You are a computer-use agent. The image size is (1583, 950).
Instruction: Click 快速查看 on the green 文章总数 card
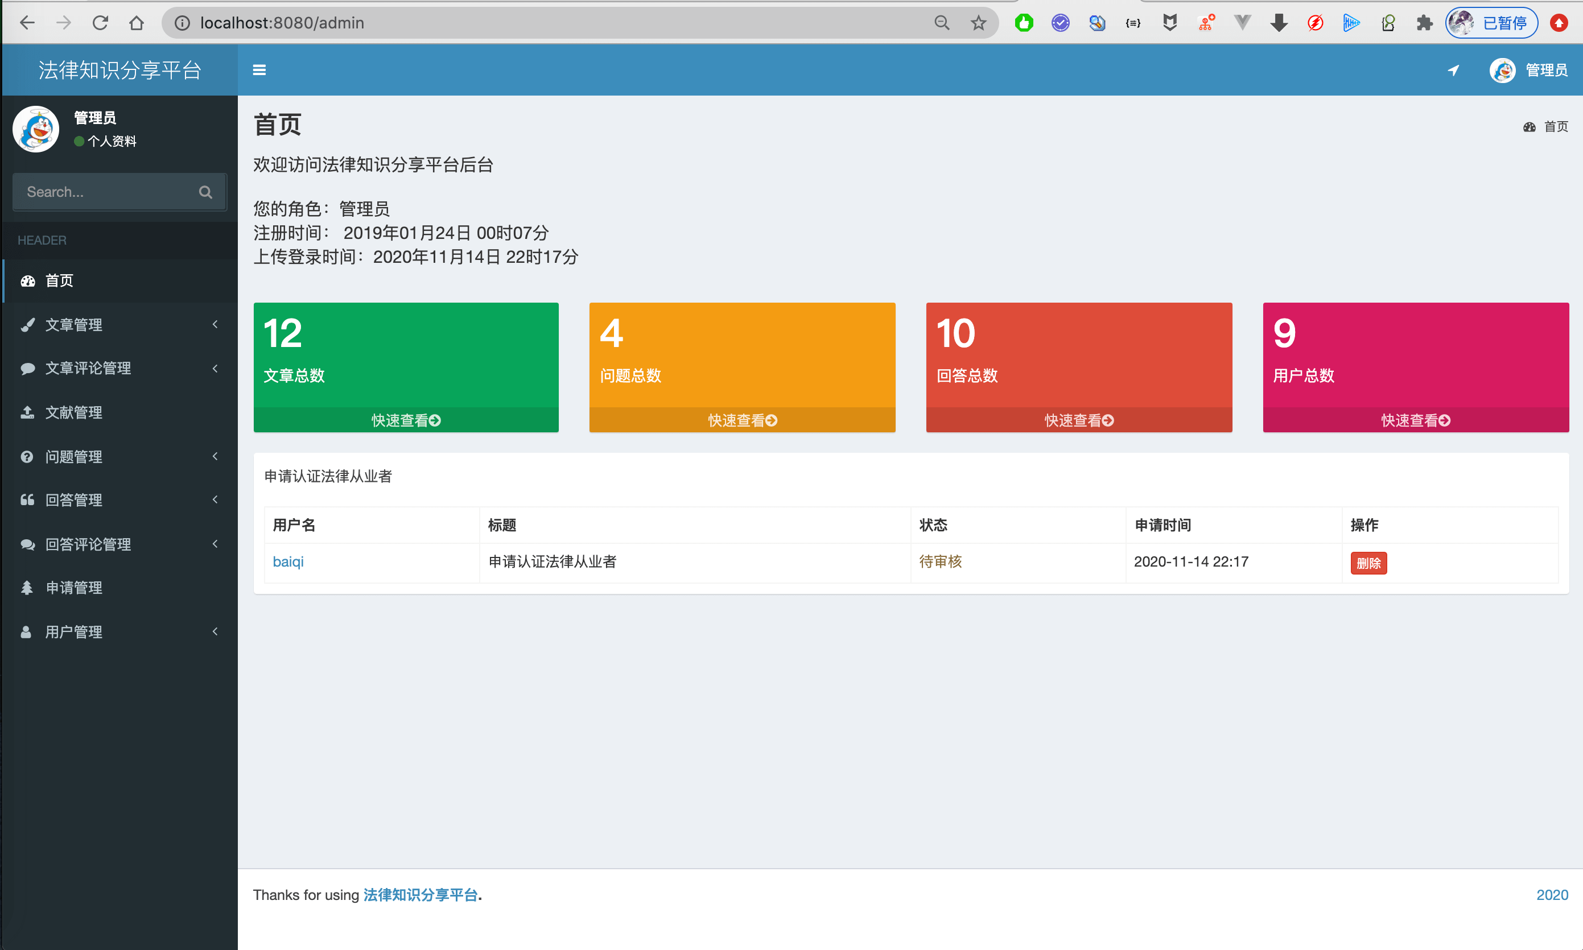click(x=405, y=420)
